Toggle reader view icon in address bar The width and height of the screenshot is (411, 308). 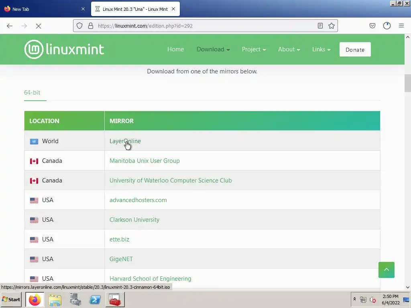pos(320,26)
